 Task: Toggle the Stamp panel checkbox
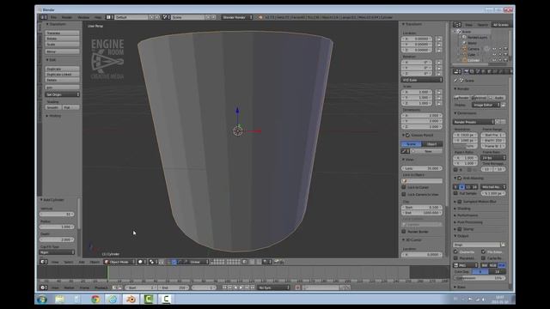click(460, 229)
